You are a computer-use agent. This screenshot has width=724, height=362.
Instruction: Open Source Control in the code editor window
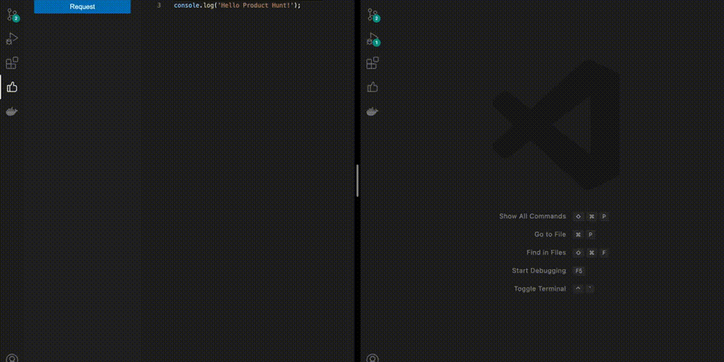(x=12, y=15)
